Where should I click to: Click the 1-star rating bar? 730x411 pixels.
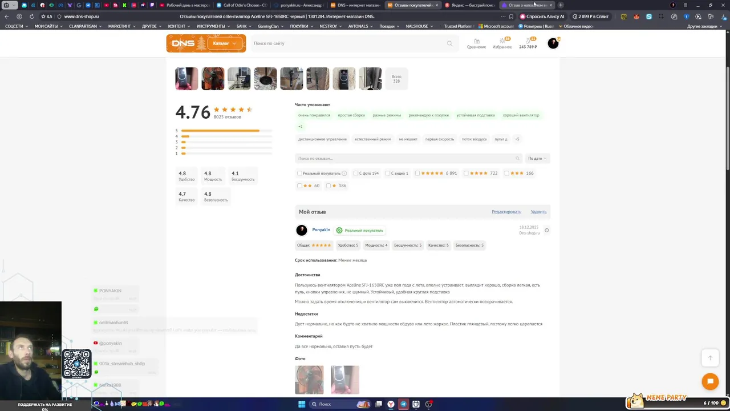click(226, 154)
